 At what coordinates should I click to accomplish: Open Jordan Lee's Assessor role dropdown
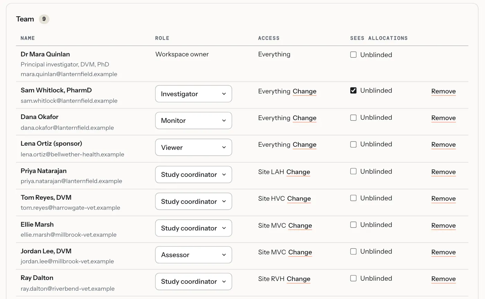pos(193,255)
